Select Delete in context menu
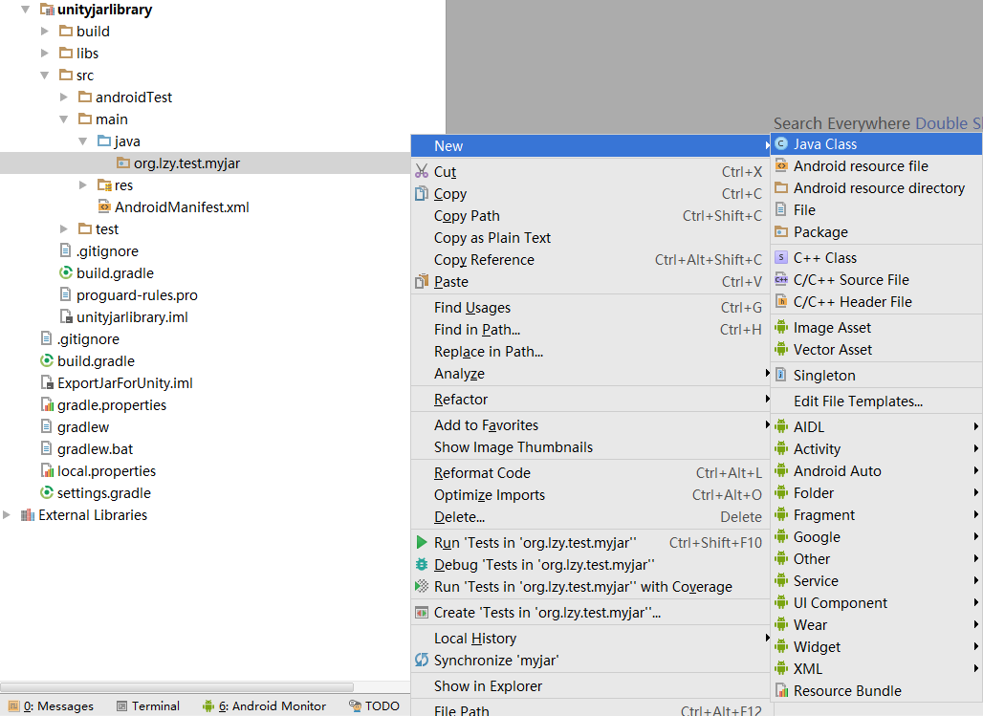This screenshot has width=983, height=716. [591, 517]
